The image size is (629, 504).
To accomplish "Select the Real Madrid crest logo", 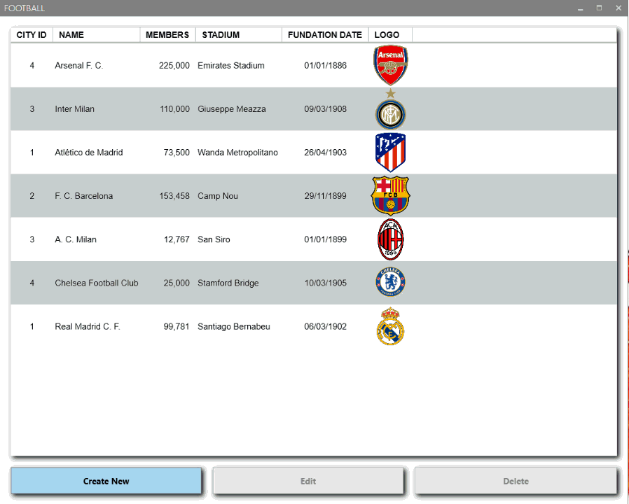I will click(x=390, y=326).
